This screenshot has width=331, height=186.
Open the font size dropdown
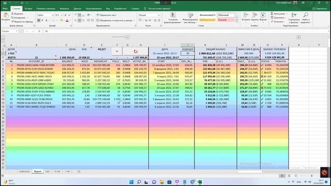62,15
